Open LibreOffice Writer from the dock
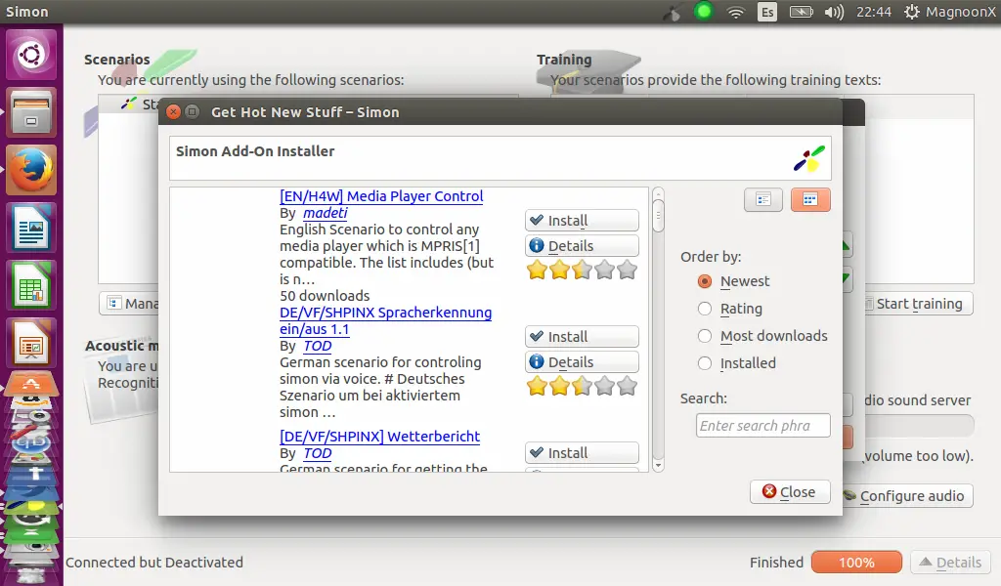1001x586 pixels. [x=31, y=228]
